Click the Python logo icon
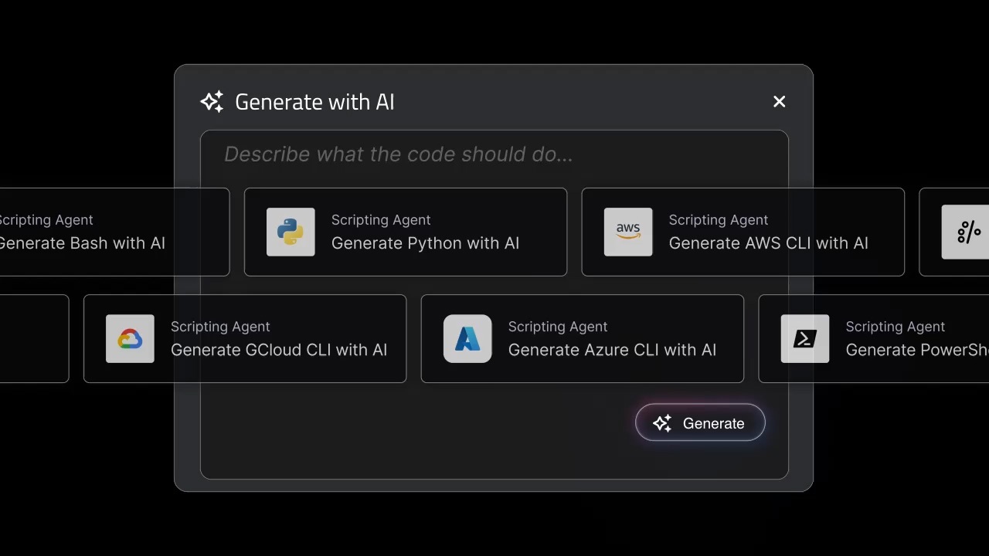 pyautogui.click(x=291, y=232)
